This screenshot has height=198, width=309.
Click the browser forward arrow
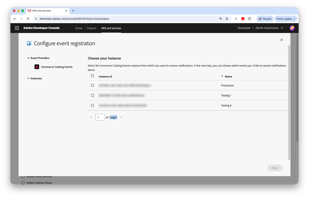21,19
